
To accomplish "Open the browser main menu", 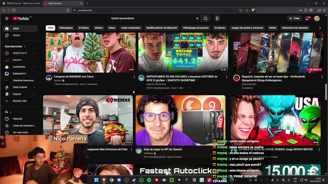I will tap(324, 10).
